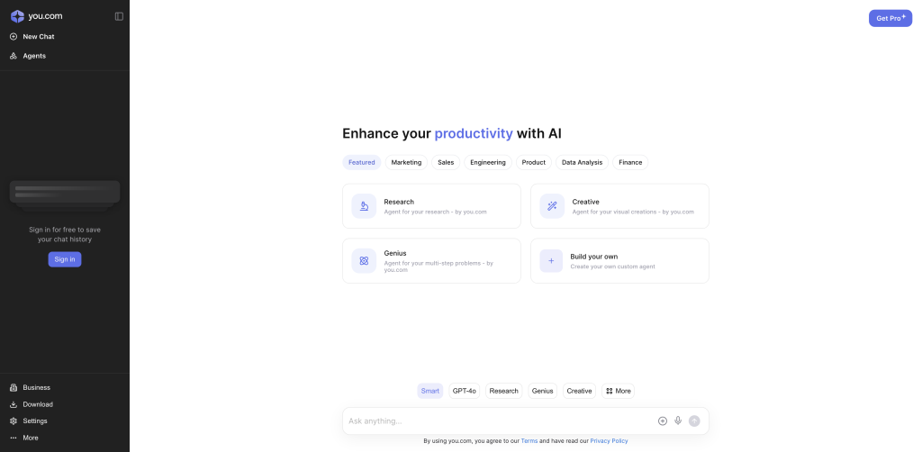Switch to Research mode chip
Image resolution: width=922 pixels, height=452 pixels.
[x=504, y=391]
